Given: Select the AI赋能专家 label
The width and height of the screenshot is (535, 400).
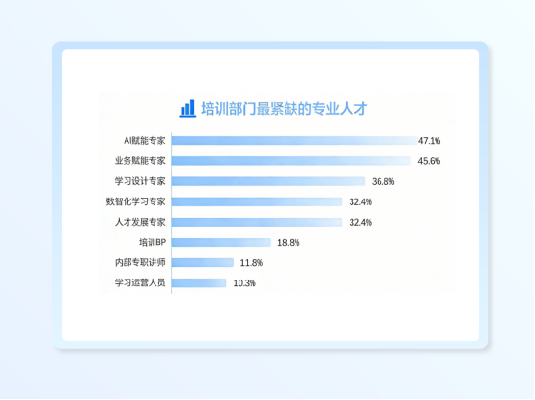Looking at the screenshot, I should tap(144, 141).
